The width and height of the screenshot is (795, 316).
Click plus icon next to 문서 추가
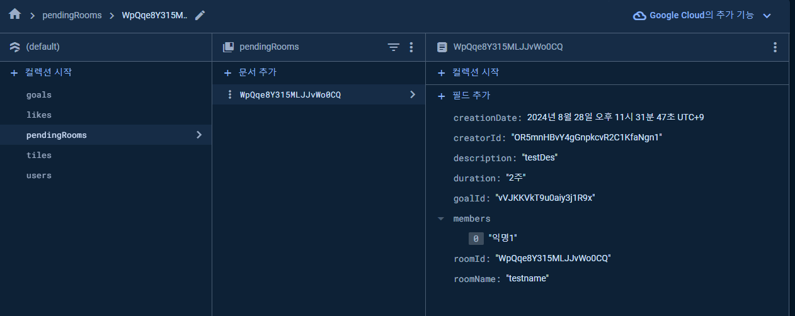pos(228,73)
